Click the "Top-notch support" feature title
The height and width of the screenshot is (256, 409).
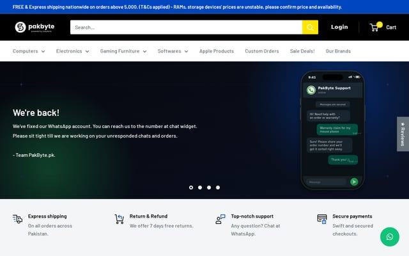pos(252,216)
